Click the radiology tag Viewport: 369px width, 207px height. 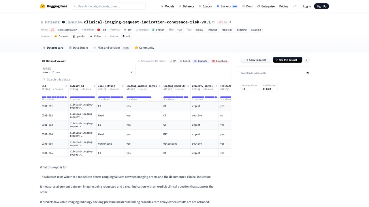point(227,30)
